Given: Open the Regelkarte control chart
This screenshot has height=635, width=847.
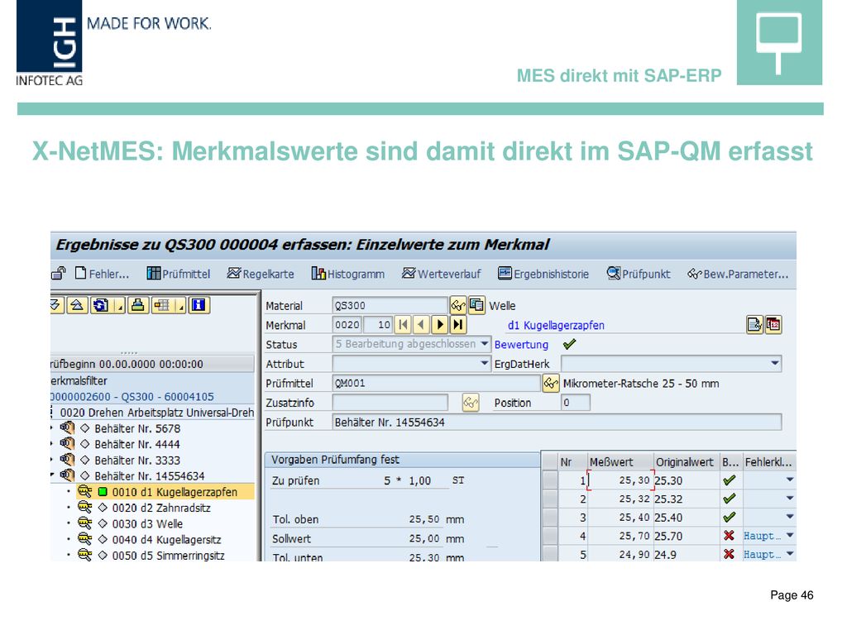Looking at the screenshot, I should (261, 274).
